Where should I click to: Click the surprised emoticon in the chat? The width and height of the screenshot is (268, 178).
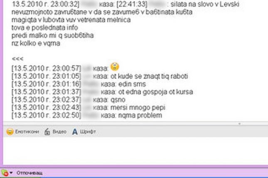pos(115,67)
